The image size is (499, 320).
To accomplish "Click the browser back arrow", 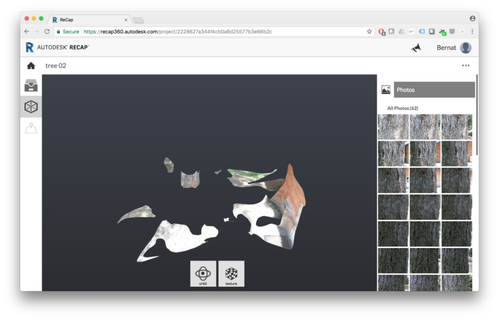I will tap(27, 32).
